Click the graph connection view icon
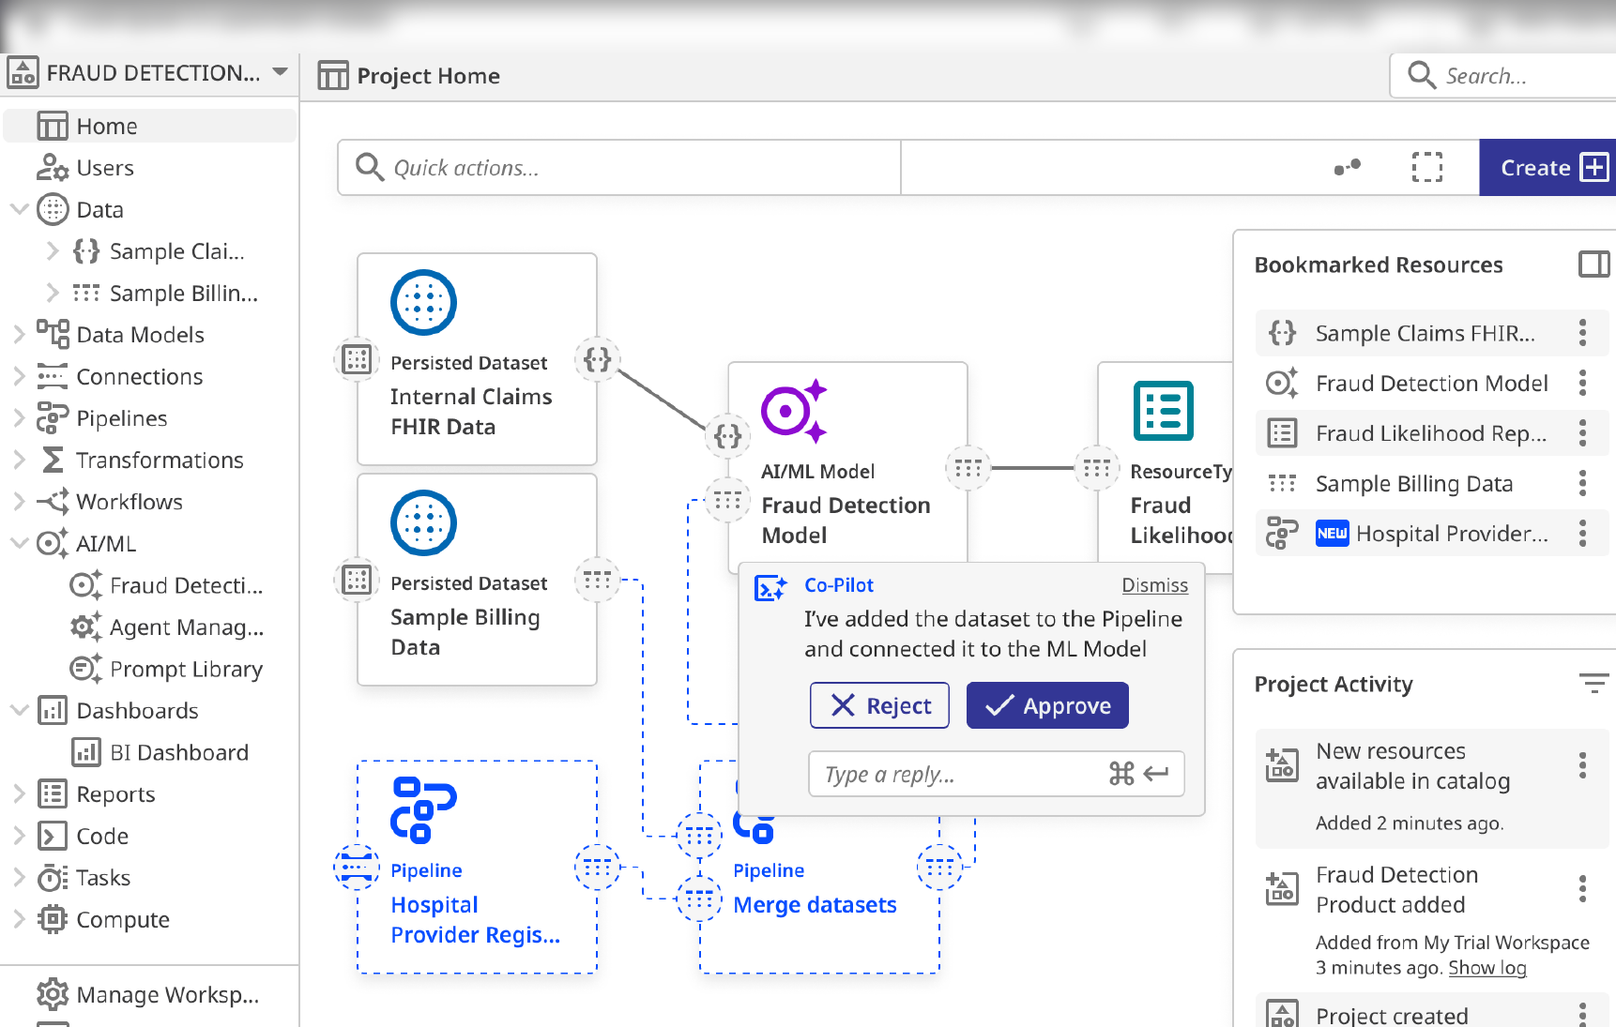 [1348, 167]
